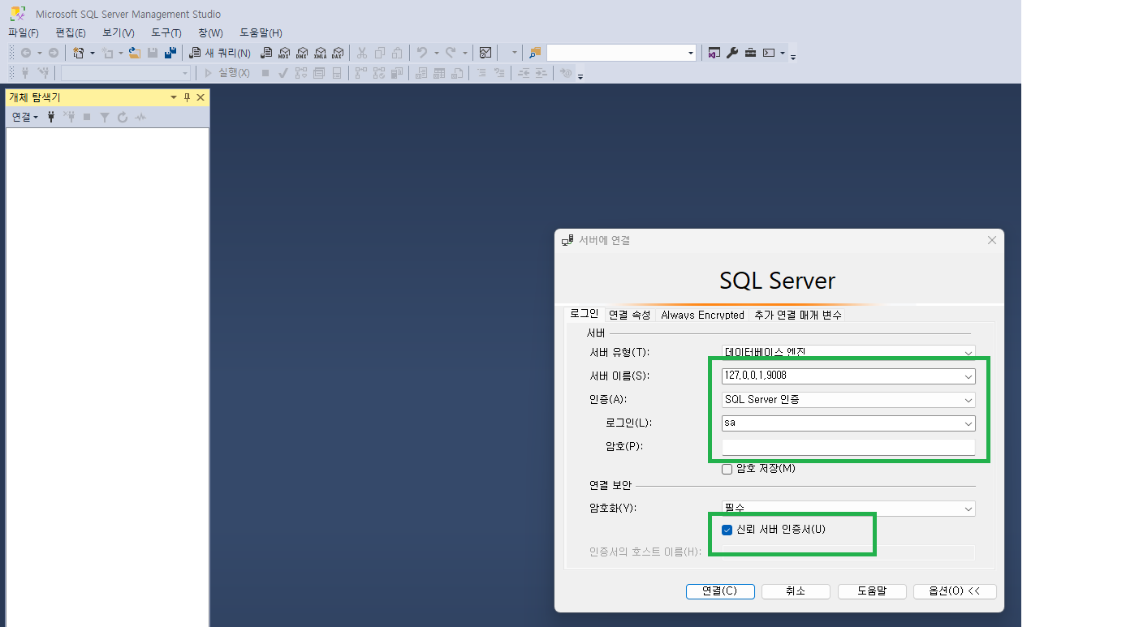The image size is (1126, 627).
Task: Open a new DAX query
Action: coord(338,53)
